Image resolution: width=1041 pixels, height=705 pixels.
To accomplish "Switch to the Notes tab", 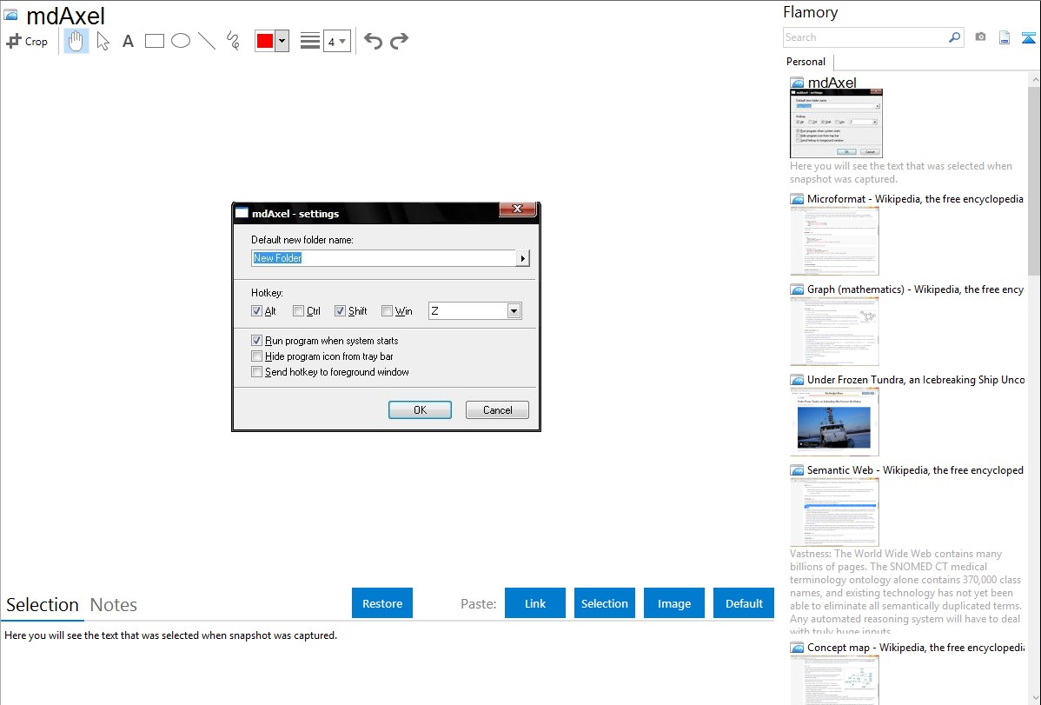I will tap(114, 605).
